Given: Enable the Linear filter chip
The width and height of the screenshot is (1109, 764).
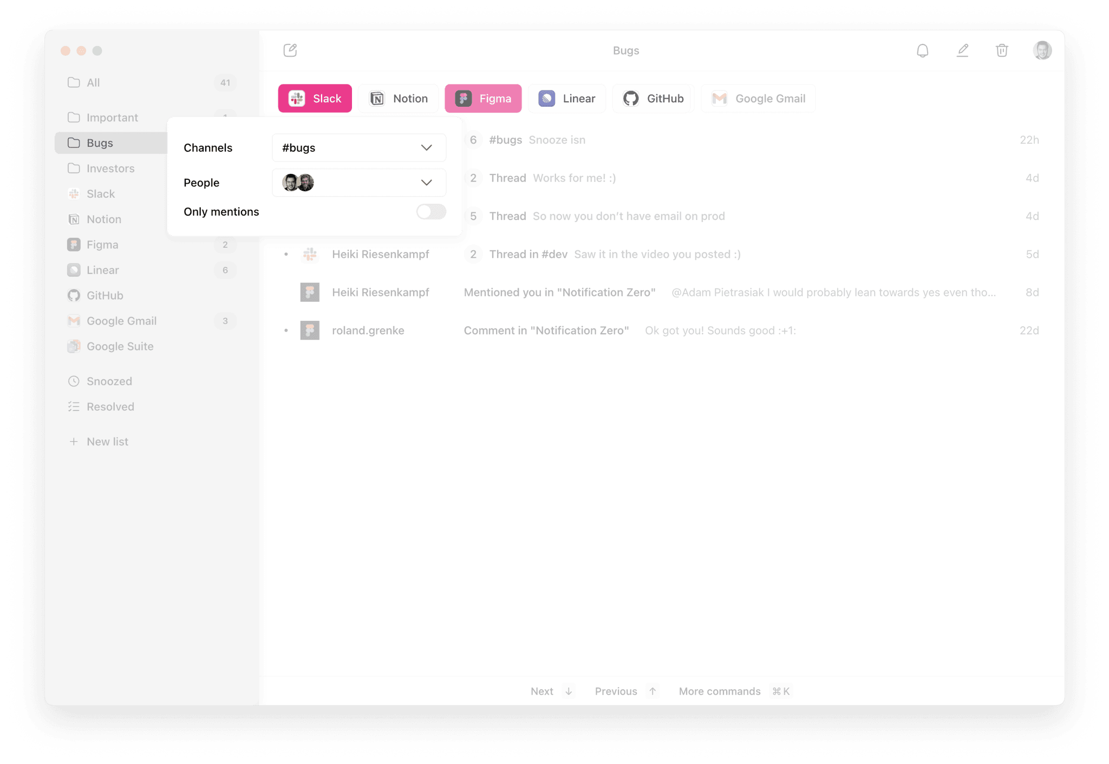Looking at the screenshot, I should 566,99.
